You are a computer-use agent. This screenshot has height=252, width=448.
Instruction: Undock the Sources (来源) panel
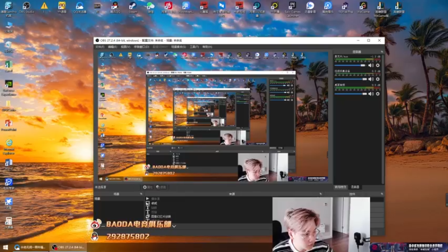click(x=320, y=194)
